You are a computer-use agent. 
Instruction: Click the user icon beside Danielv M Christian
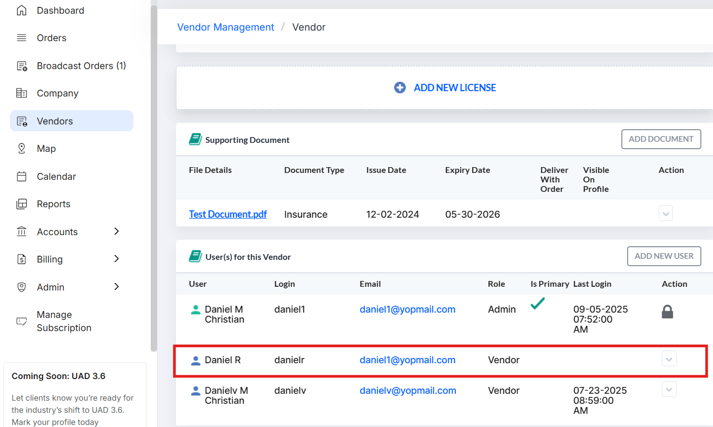pyautogui.click(x=196, y=391)
